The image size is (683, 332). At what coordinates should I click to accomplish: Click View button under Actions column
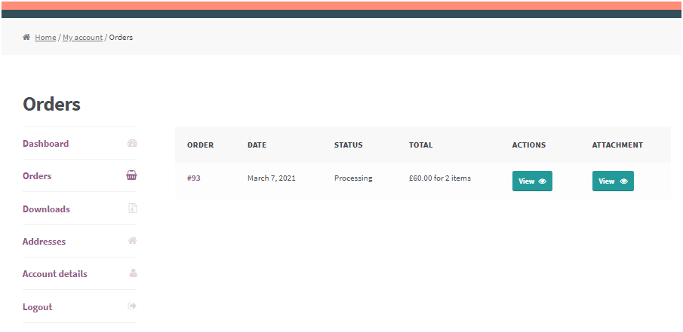(532, 181)
